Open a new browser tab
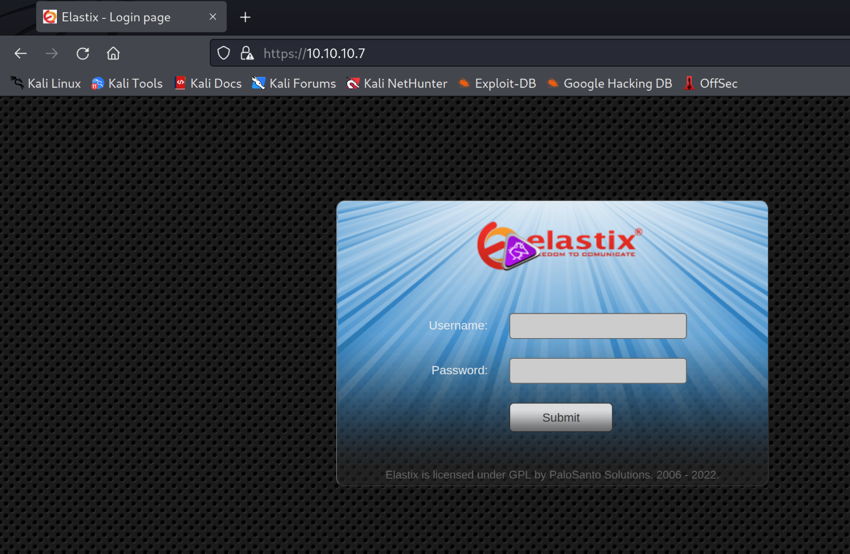 (x=245, y=17)
